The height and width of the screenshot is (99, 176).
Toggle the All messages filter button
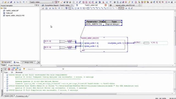point(5,69)
